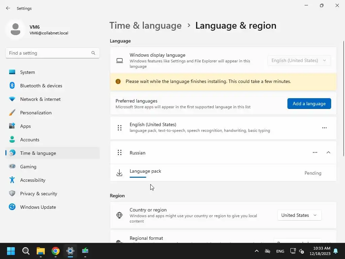Screen dimensions: 345x259
Task: Open Accounts settings in the sidebar
Action: [53, 140]
